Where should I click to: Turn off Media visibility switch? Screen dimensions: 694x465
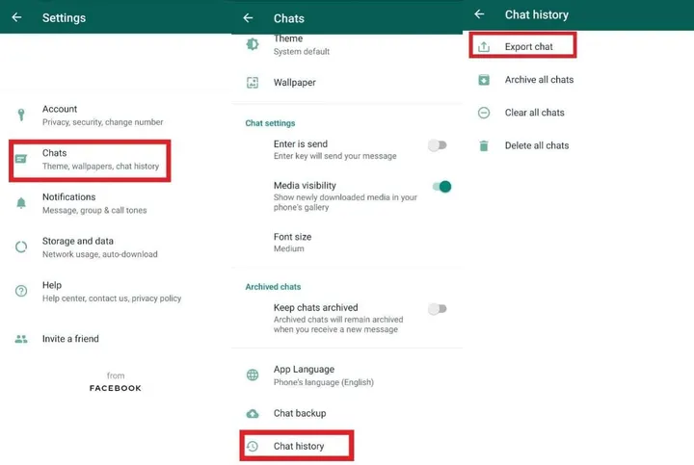tap(440, 187)
